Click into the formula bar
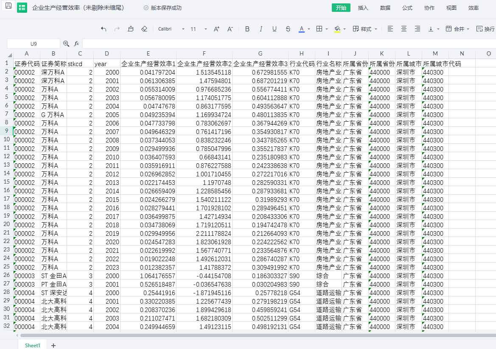 click(289, 44)
